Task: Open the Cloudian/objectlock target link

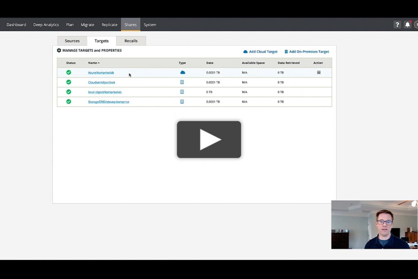Action: click(x=101, y=82)
